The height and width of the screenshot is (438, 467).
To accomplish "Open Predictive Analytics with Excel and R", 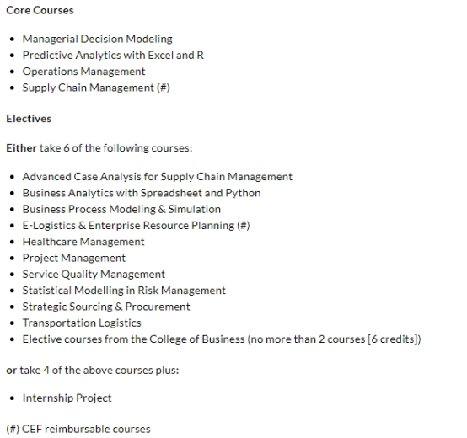I will click(113, 55).
